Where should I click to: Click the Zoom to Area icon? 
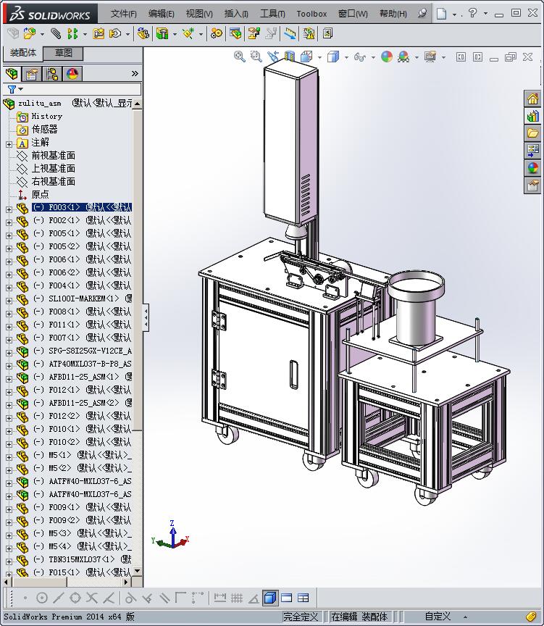(256, 57)
